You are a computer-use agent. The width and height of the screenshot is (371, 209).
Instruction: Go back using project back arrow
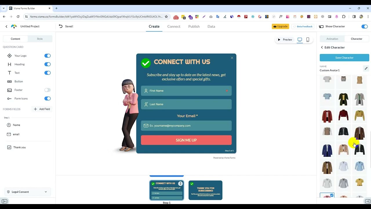6,26
